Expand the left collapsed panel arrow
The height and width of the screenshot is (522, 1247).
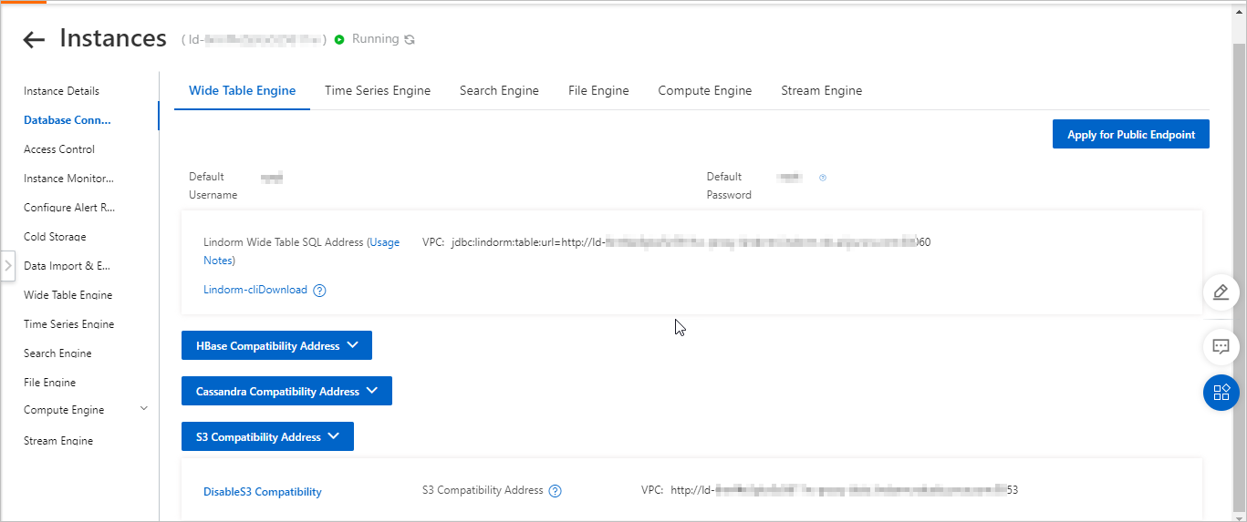(7, 266)
